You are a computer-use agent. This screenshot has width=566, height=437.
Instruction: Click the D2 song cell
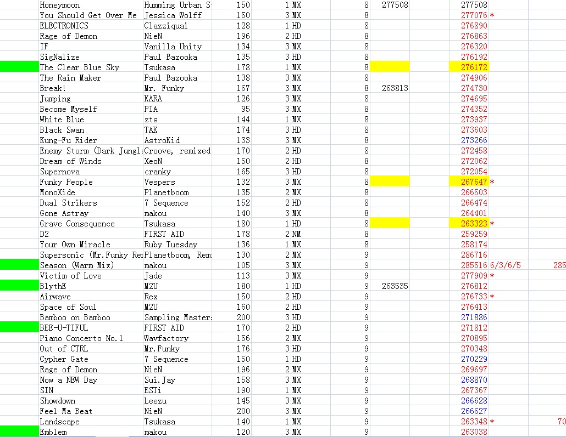tap(91, 234)
